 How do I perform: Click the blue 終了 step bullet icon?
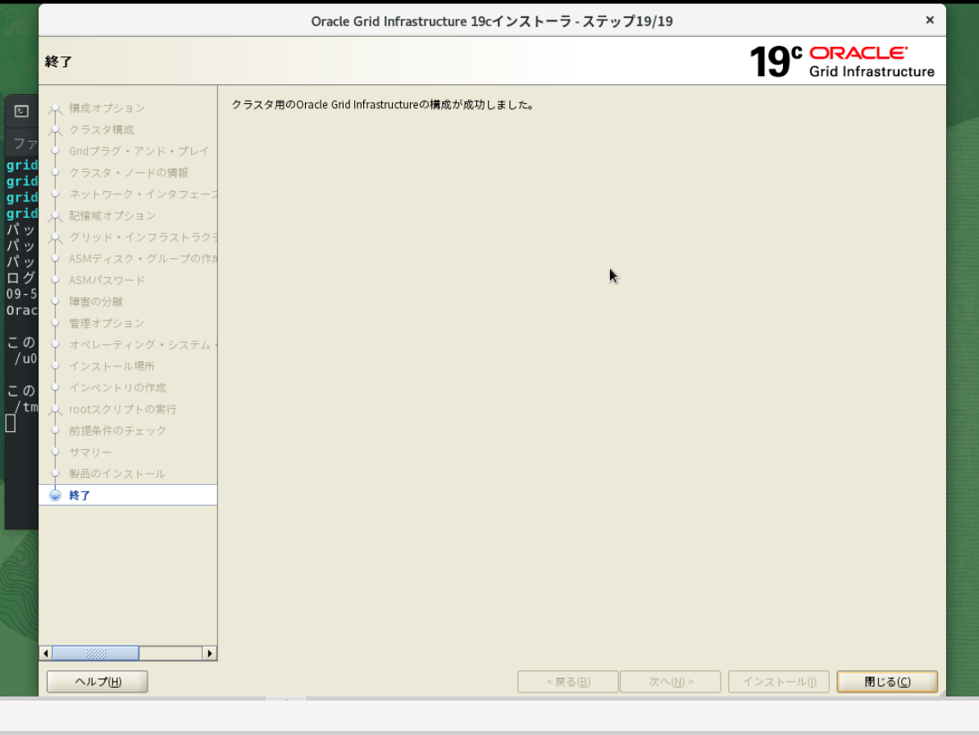point(55,496)
